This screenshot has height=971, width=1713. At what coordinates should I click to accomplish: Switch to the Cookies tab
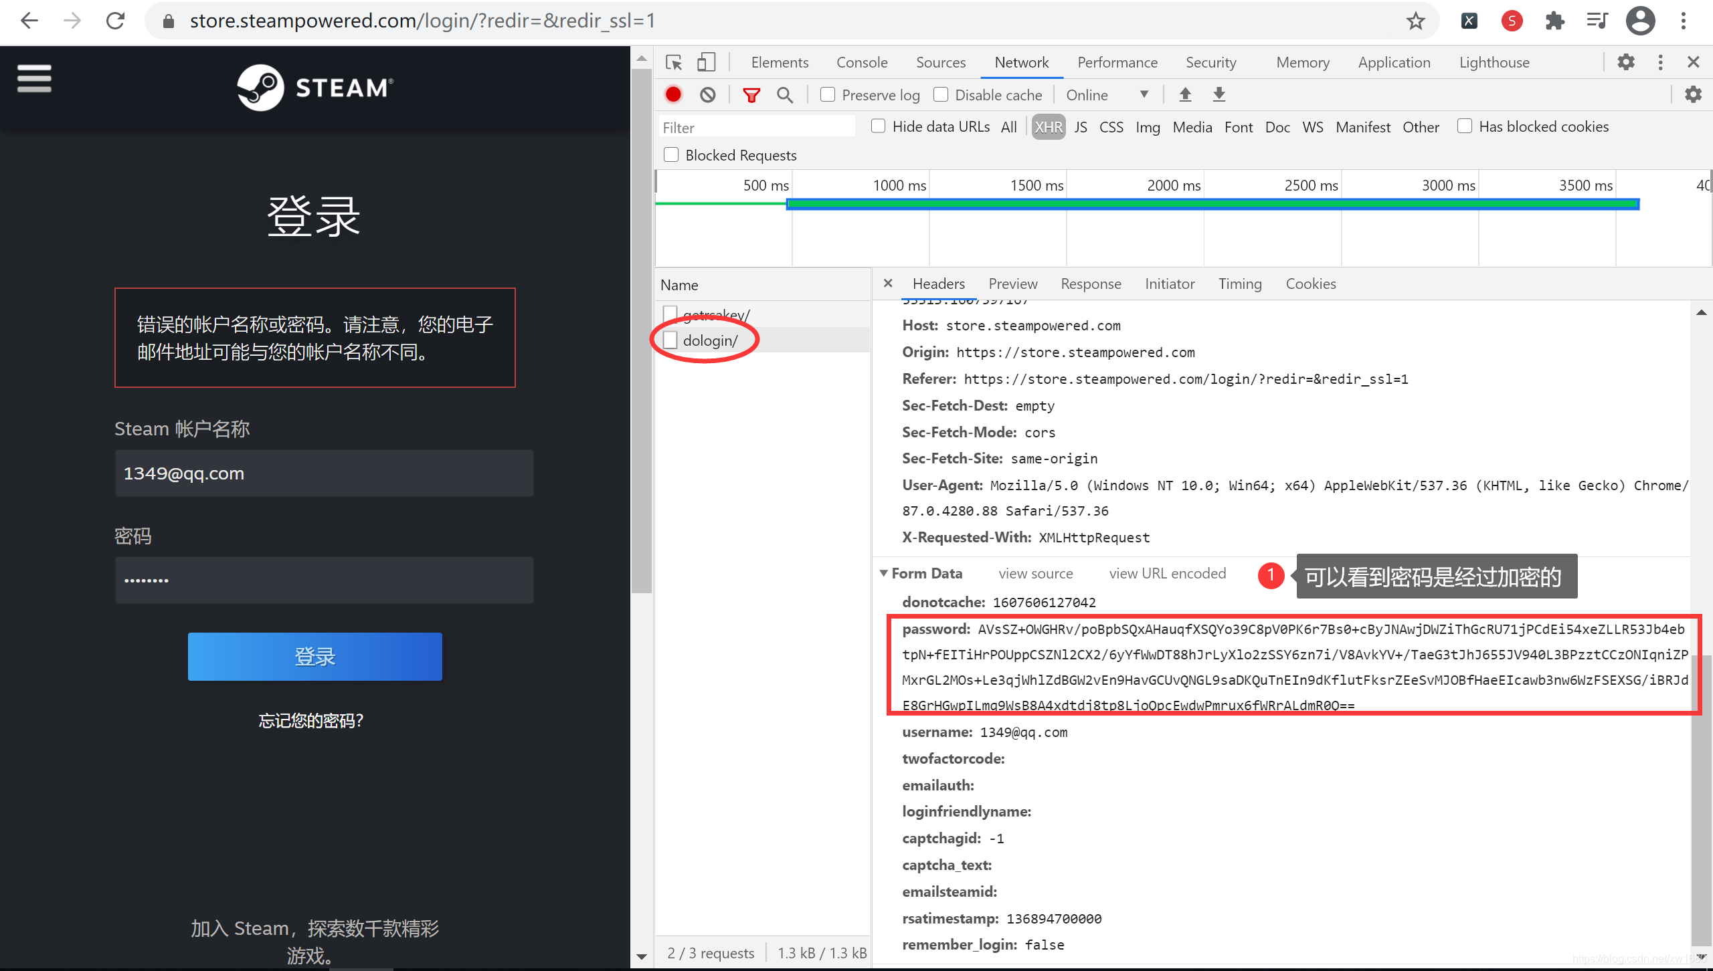[x=1310, y=284]
